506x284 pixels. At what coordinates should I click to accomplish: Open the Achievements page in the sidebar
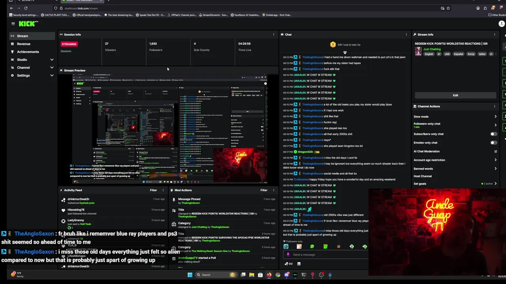(x=32, y=52)
